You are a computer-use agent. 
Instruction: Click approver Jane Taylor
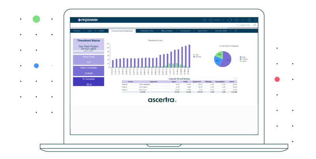143,87
